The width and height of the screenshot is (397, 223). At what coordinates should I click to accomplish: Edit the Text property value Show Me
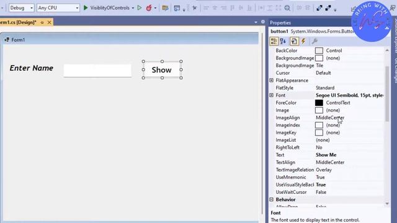tap(326, 155)
